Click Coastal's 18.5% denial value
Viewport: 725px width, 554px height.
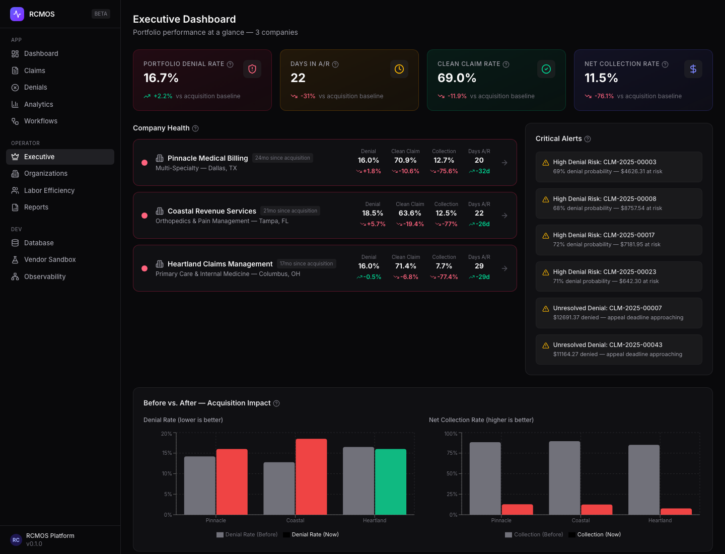click(373, 214)
